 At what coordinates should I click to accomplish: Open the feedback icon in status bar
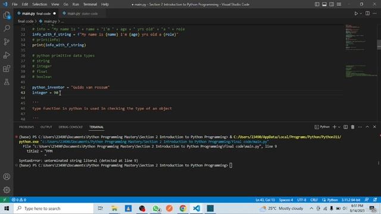tap(367, 200)
